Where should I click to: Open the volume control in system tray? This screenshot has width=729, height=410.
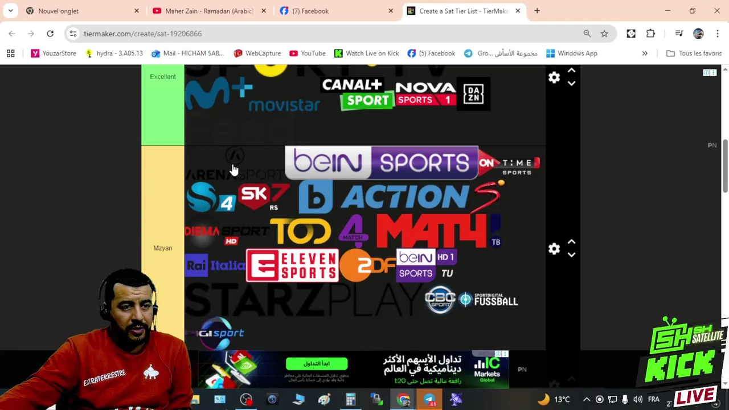point(638,399)
